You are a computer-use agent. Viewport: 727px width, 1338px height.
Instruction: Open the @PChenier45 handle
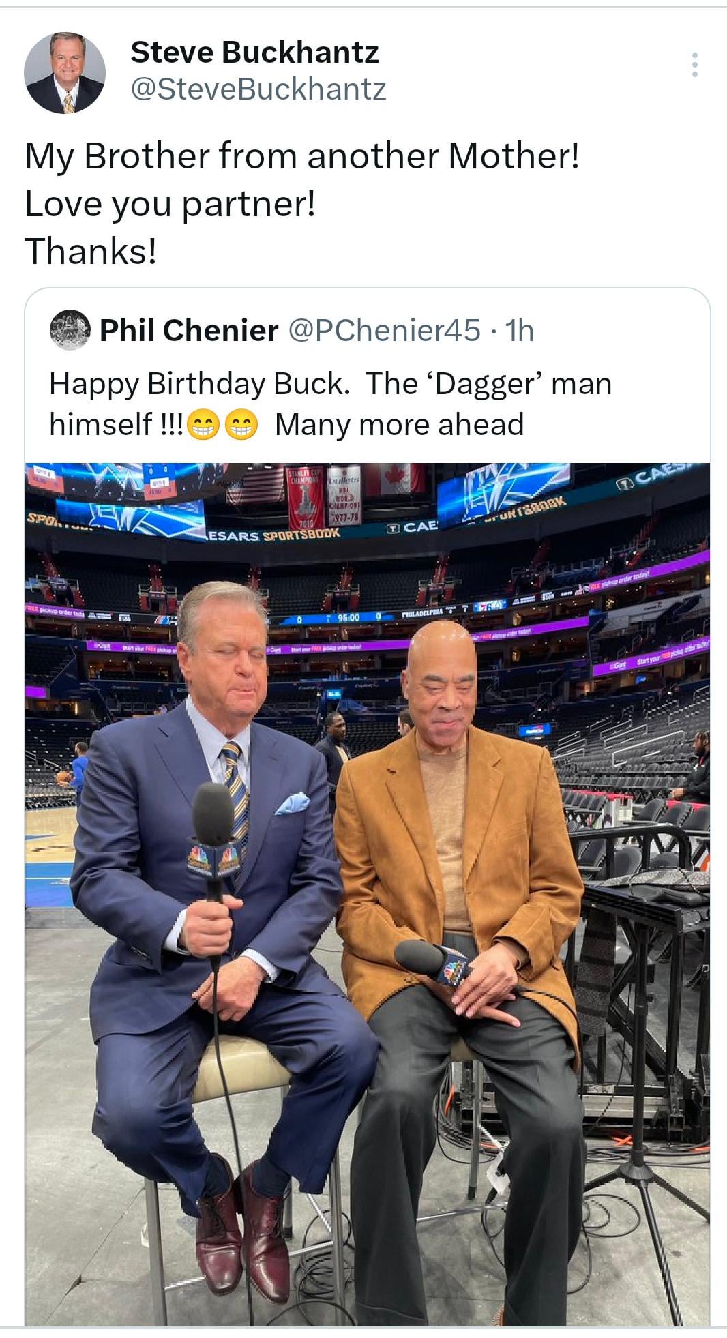(385, 331)
